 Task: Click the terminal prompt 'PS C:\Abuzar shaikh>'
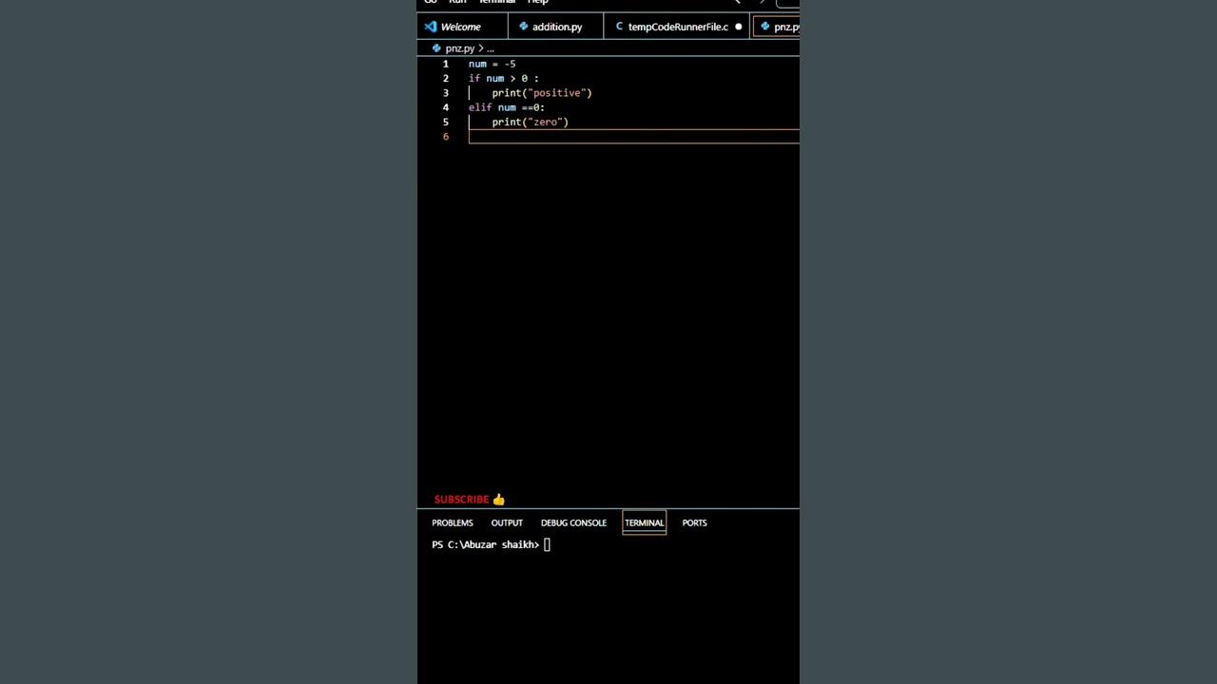point(486,544)
